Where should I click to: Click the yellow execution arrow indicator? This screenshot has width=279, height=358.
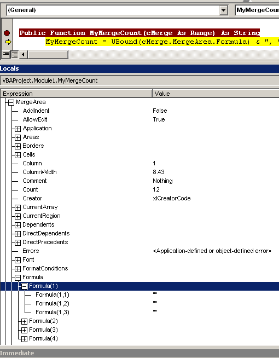tap(8, 42)
